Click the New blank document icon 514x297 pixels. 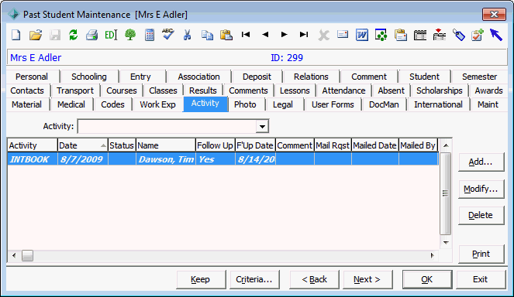(x=16, y=35)
